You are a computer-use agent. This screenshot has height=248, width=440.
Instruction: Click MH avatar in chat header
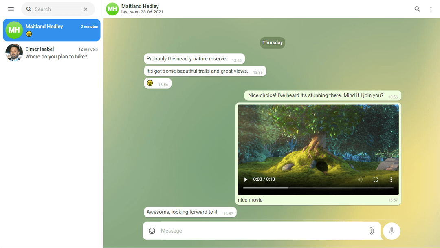(x=112, y=9)
